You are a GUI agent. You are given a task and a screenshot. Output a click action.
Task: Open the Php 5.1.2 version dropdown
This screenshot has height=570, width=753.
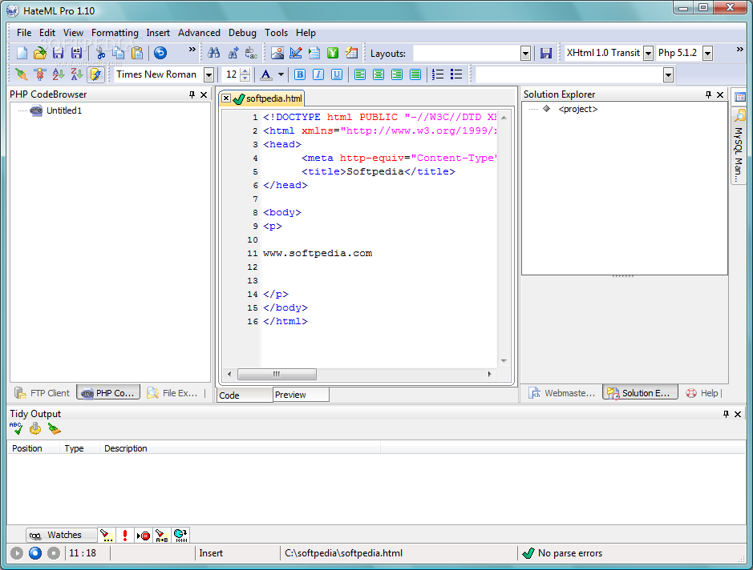tap(707, 53)
